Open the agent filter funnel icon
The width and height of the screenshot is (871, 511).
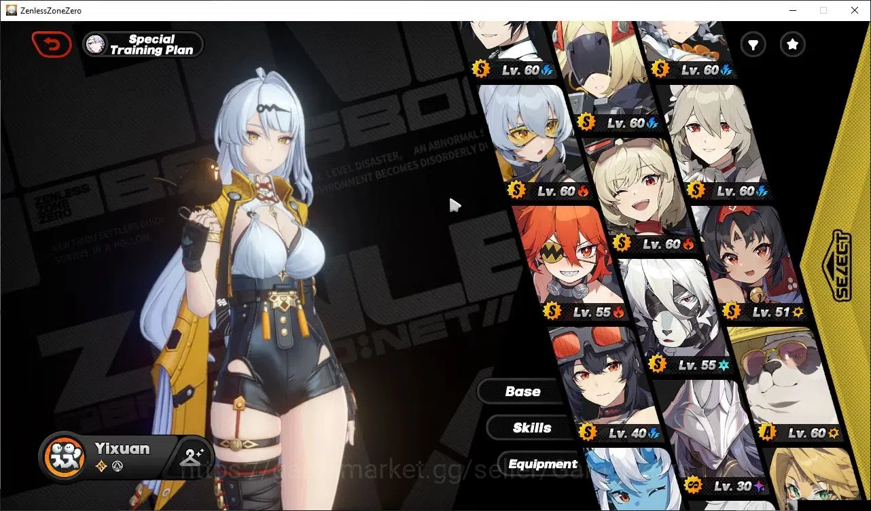coord(753,45)
